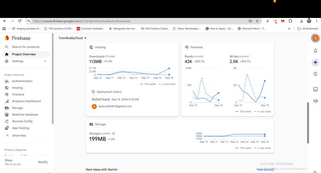Open the notifications bell icon
Viewport: 321px width, 173px height.
pyautogui.click(x=315, y=51)
